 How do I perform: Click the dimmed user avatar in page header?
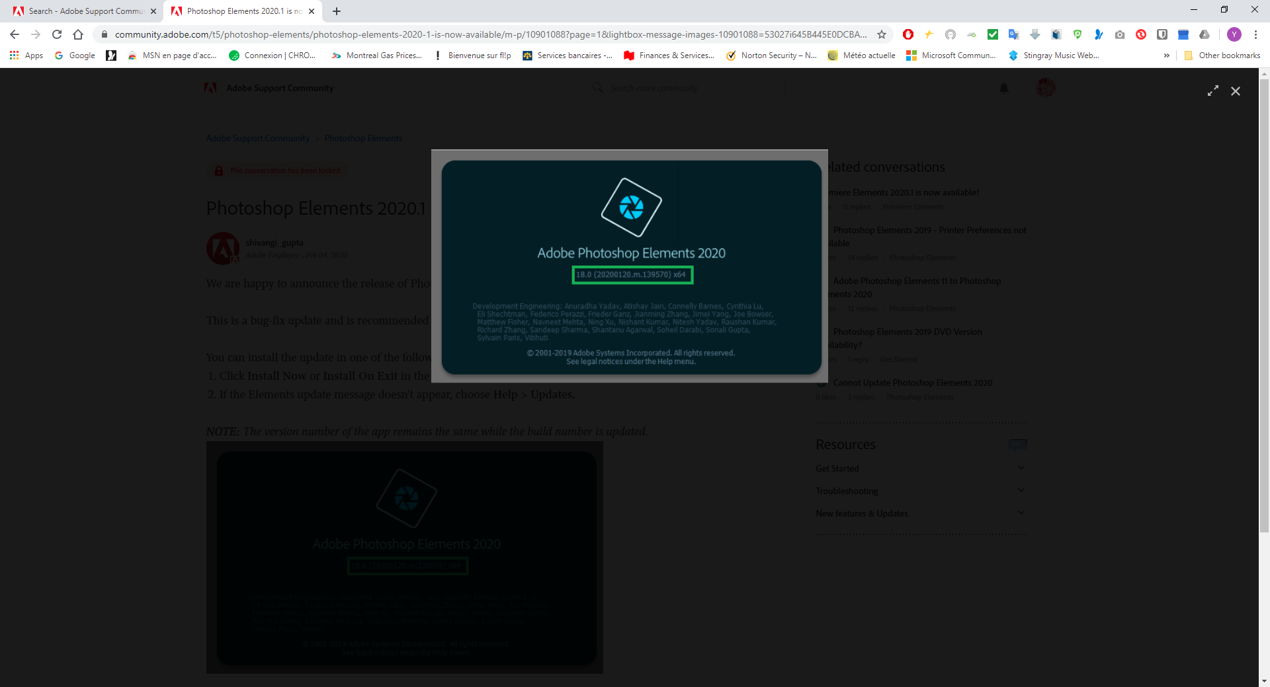tap(1046, 88)
